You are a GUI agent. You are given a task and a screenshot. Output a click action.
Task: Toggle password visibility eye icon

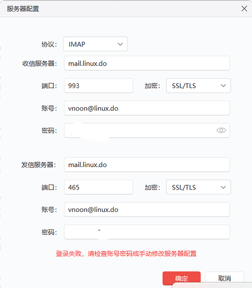pyautogui.click(x=221, y=130)
